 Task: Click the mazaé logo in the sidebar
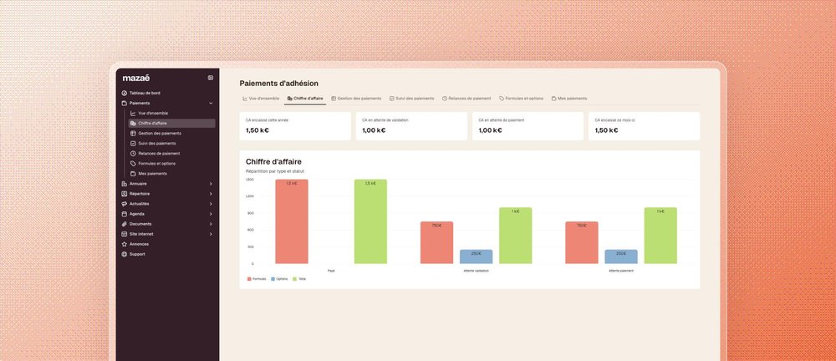(136, 78)
